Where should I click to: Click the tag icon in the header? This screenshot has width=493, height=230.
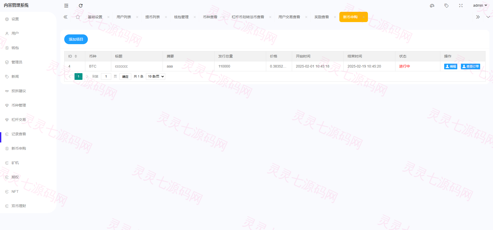(x=447, y=6)
